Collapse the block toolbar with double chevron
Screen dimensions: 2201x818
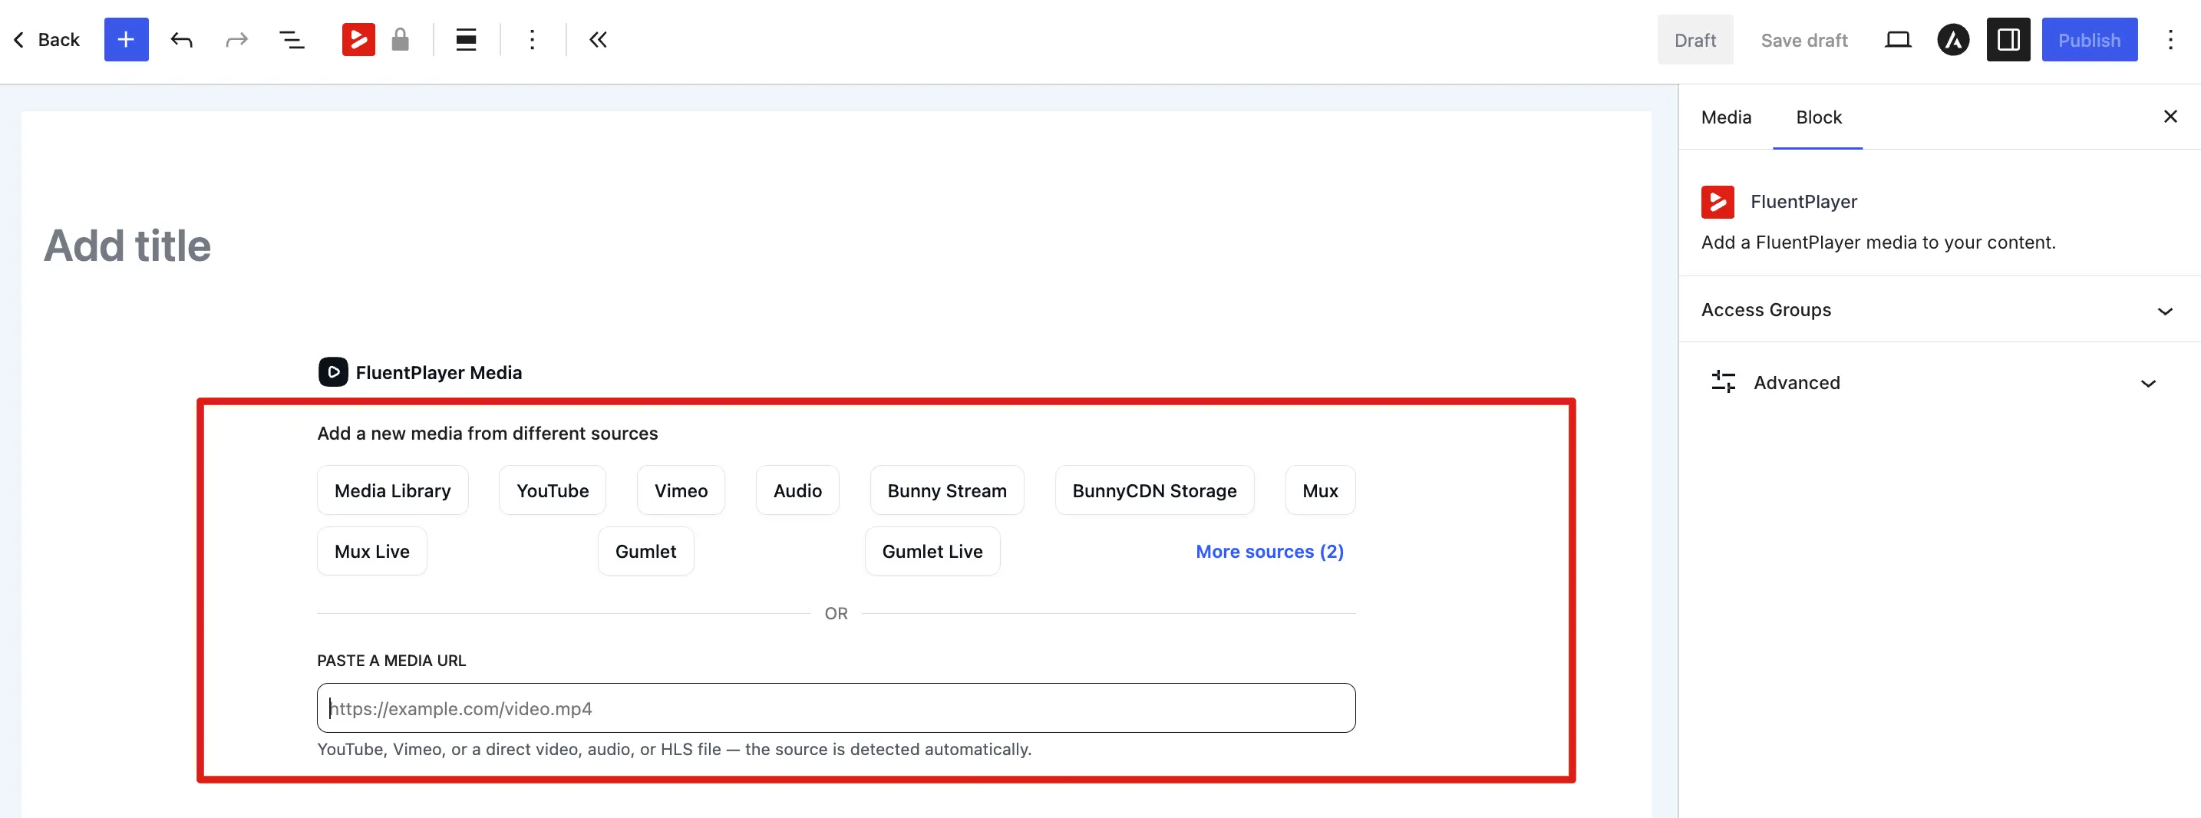point(598,39)
